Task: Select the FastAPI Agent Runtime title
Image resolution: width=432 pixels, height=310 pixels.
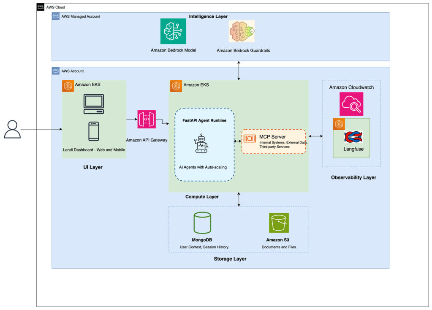Action: [x=204, y=120]
